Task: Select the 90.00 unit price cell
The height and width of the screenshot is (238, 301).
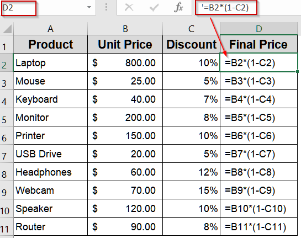Action: click(125, 226)
